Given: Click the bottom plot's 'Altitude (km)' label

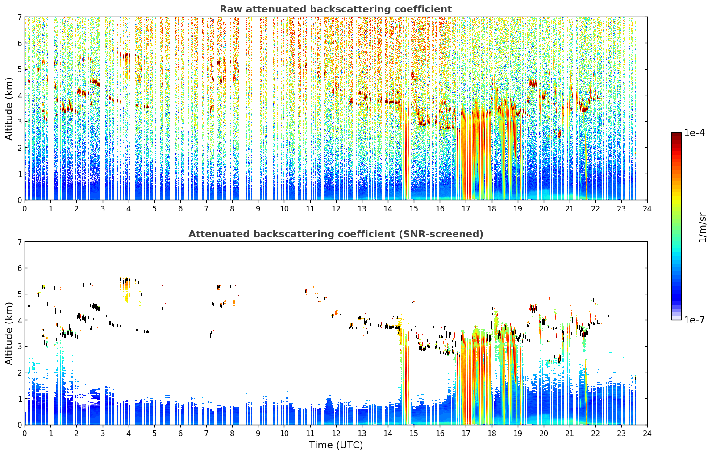Looking at the screenshot, I should [x=9, y=333].
